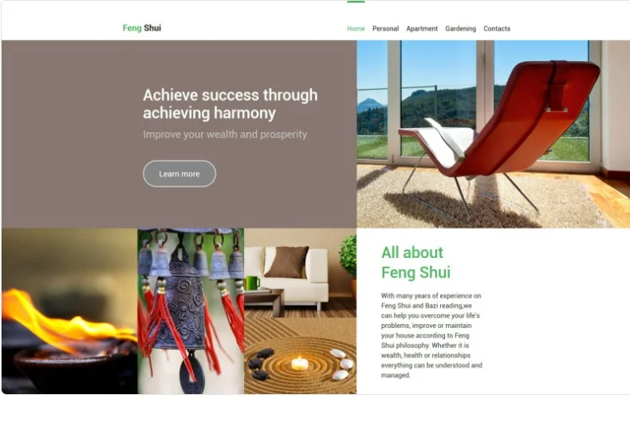The width and height of the screenshot is (630, 422).
Task: Click the green word Feng in logo
Action: click(132, 28)
